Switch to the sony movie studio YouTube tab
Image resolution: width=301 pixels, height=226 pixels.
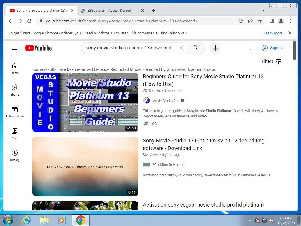[42, 11]
